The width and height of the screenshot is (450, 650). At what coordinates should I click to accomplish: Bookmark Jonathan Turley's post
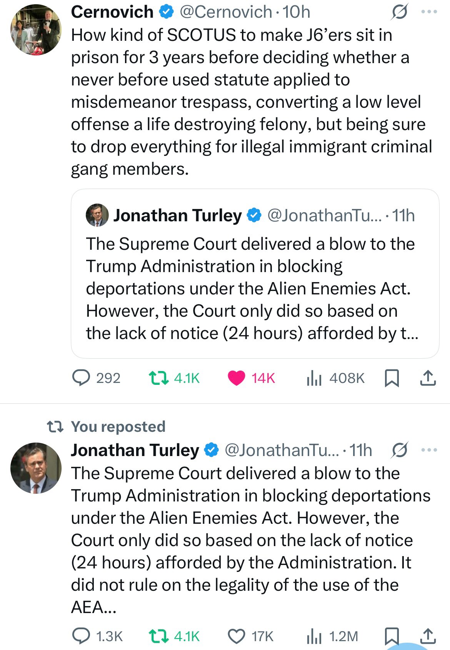(x=392, y=636)
